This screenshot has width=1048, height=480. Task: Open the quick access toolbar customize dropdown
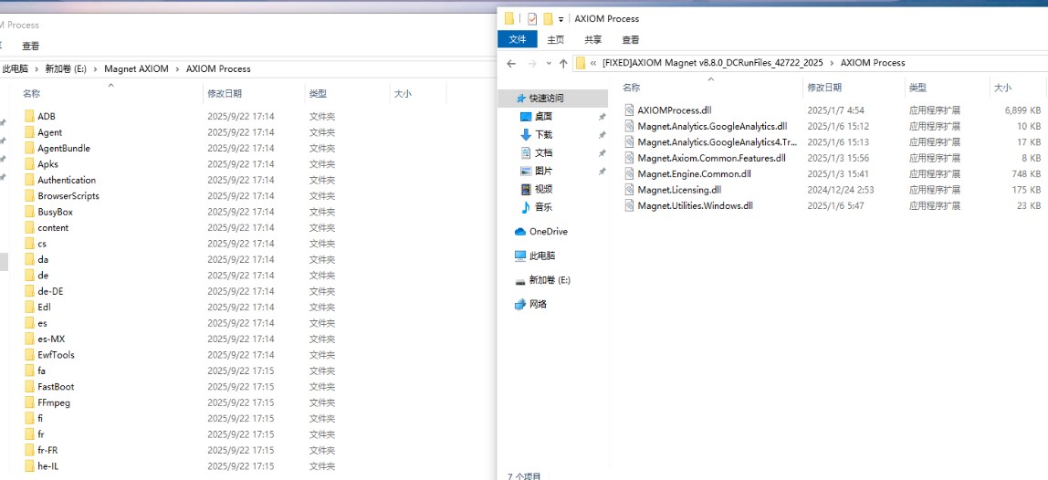click(x=561, y=19)
